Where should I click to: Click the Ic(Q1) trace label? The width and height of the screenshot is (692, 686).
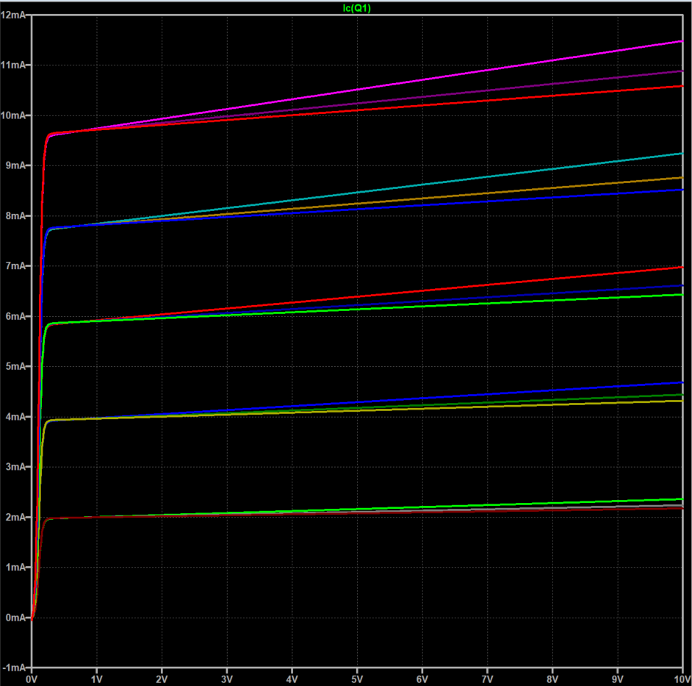click(x=357, y=8)
